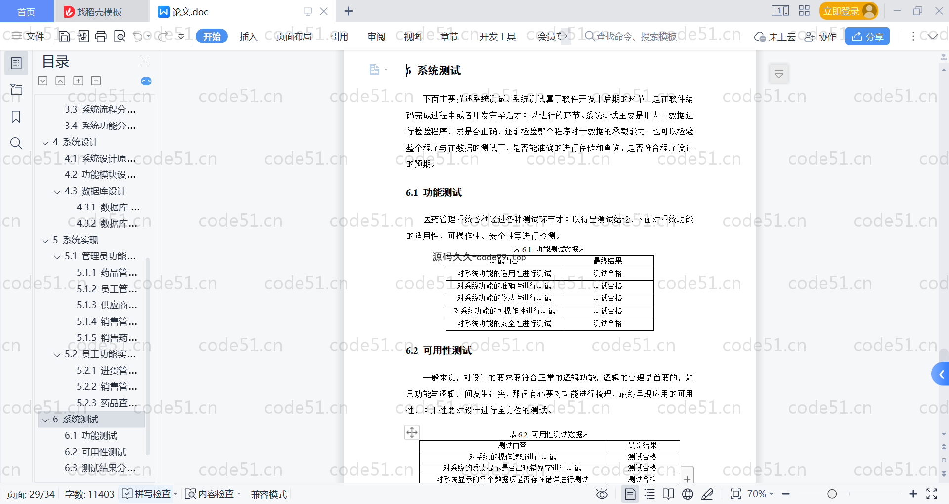Switch to the 首页 tab
This screenshot has width=949, height=504.
(x=26, y=11)
